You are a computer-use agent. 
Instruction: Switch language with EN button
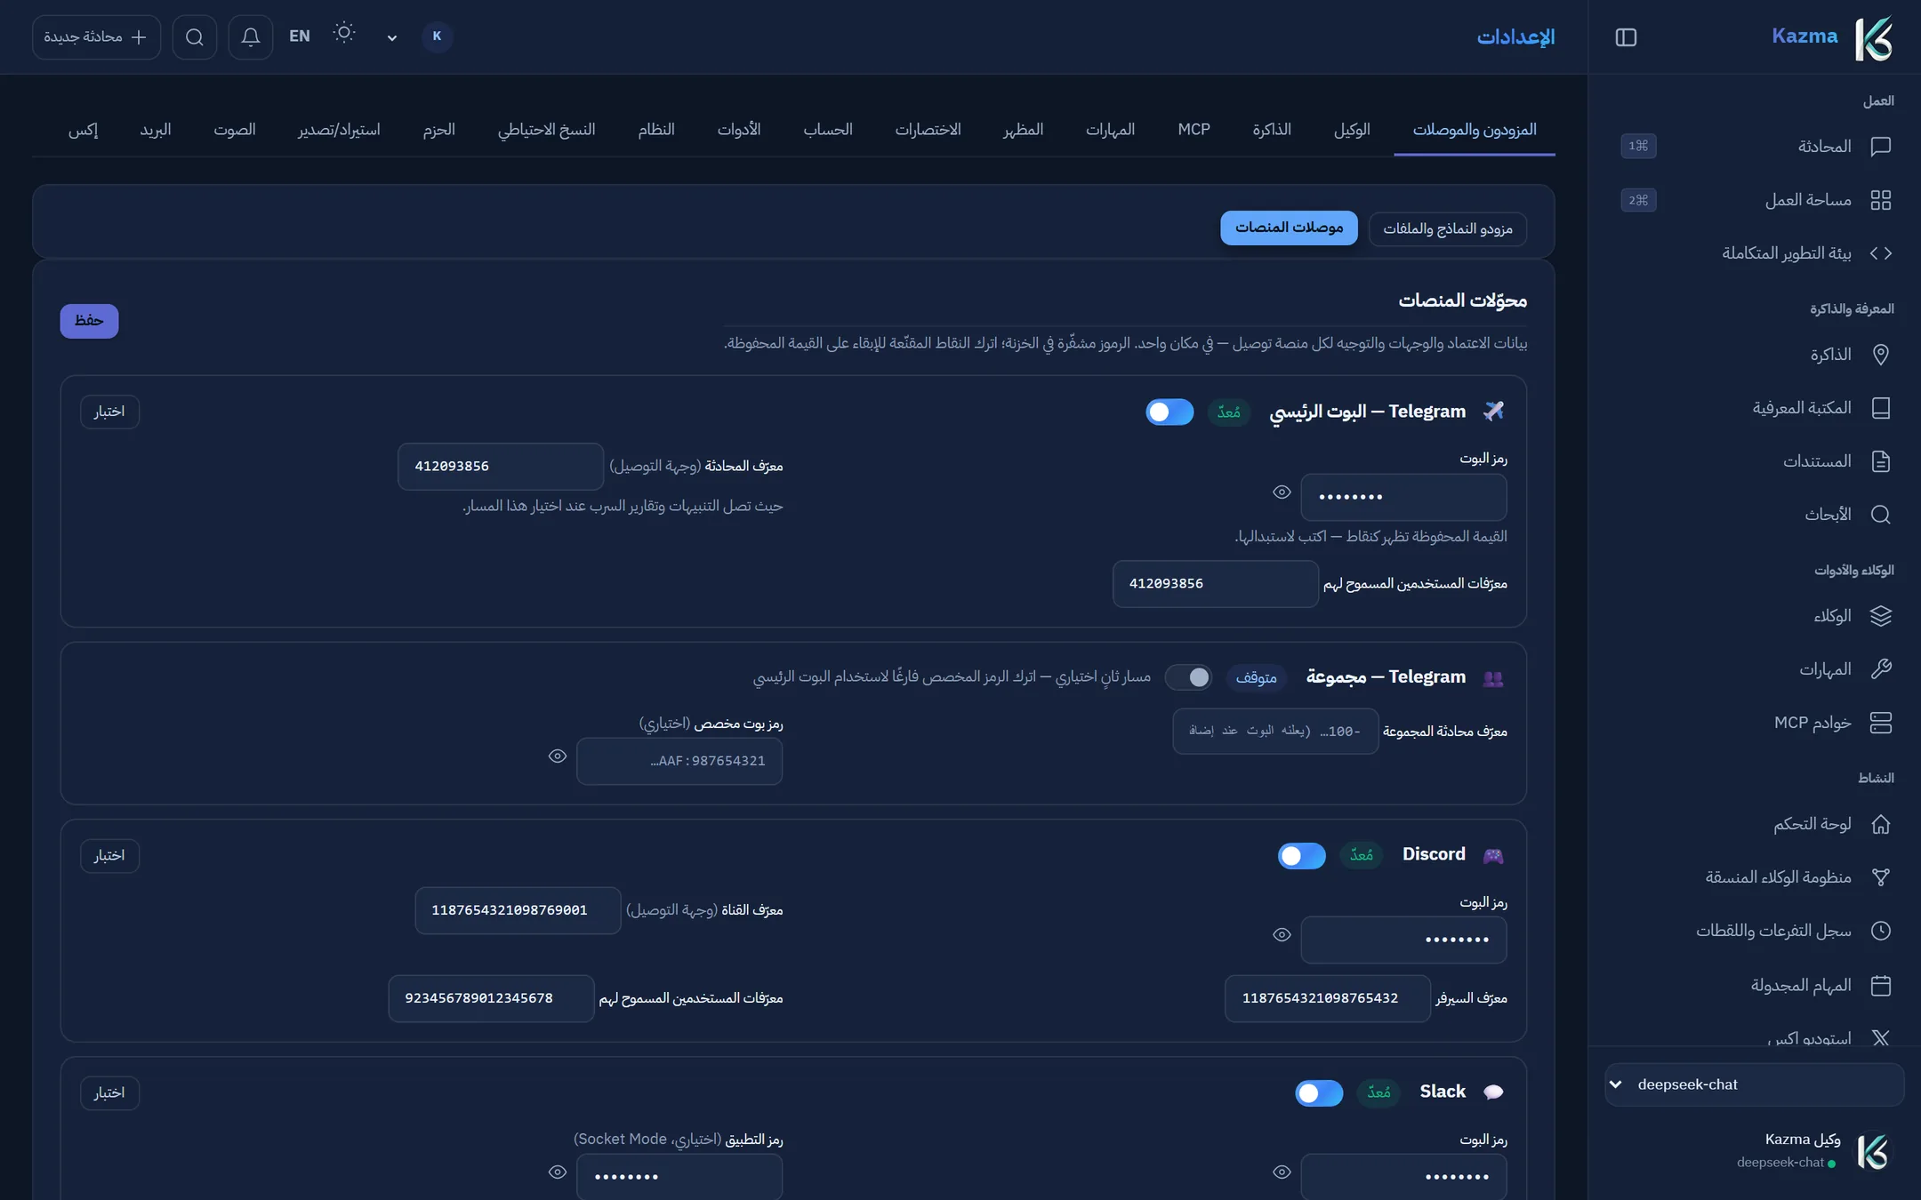click(x=300, y=36)
